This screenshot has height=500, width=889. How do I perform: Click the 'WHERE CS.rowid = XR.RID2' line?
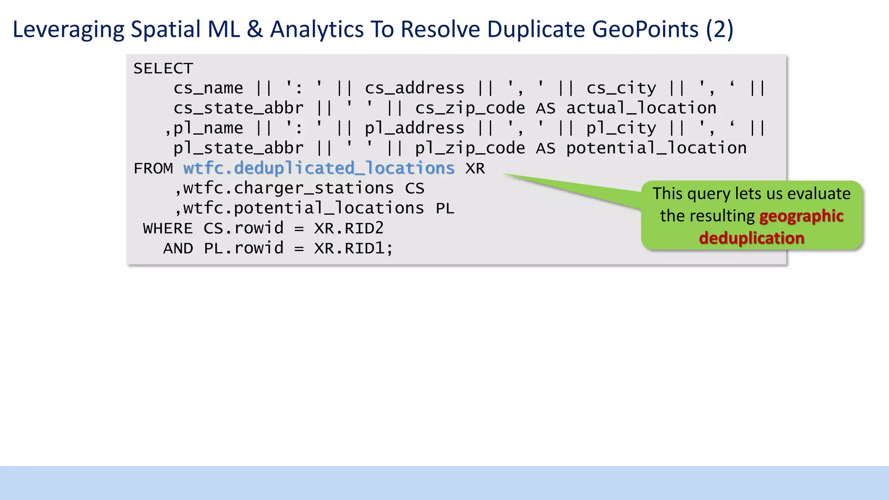(263, 228)
